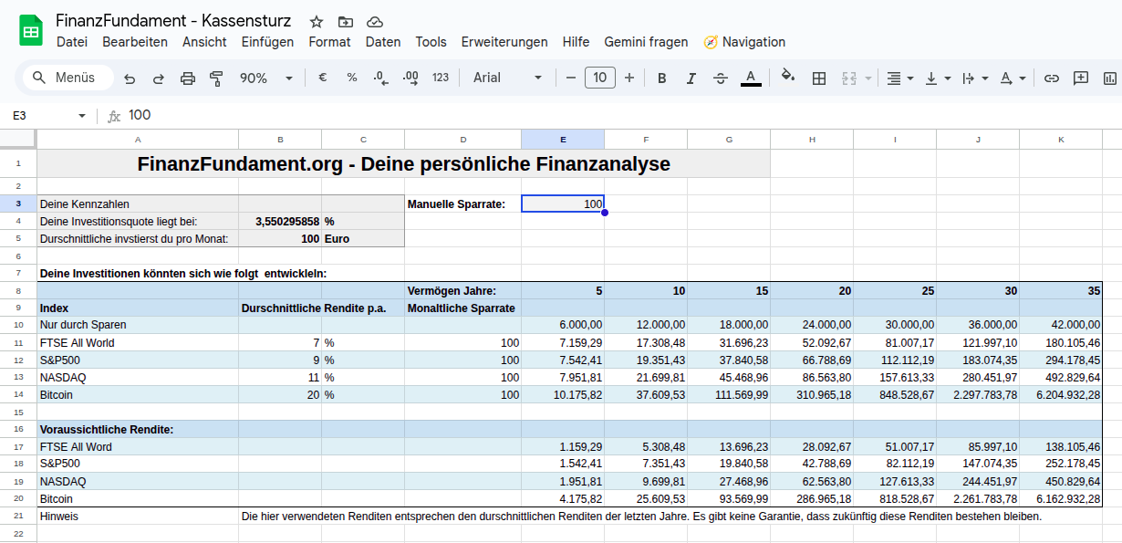Screen dimensions: 1122x543
Task: Toggle strikethrough formatting
Action: [721, 78]
